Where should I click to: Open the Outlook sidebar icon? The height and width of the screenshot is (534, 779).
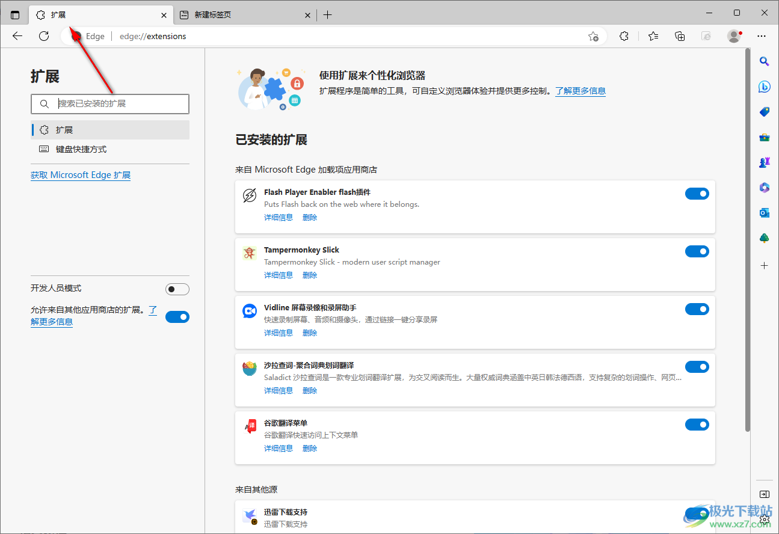(765, 213)
